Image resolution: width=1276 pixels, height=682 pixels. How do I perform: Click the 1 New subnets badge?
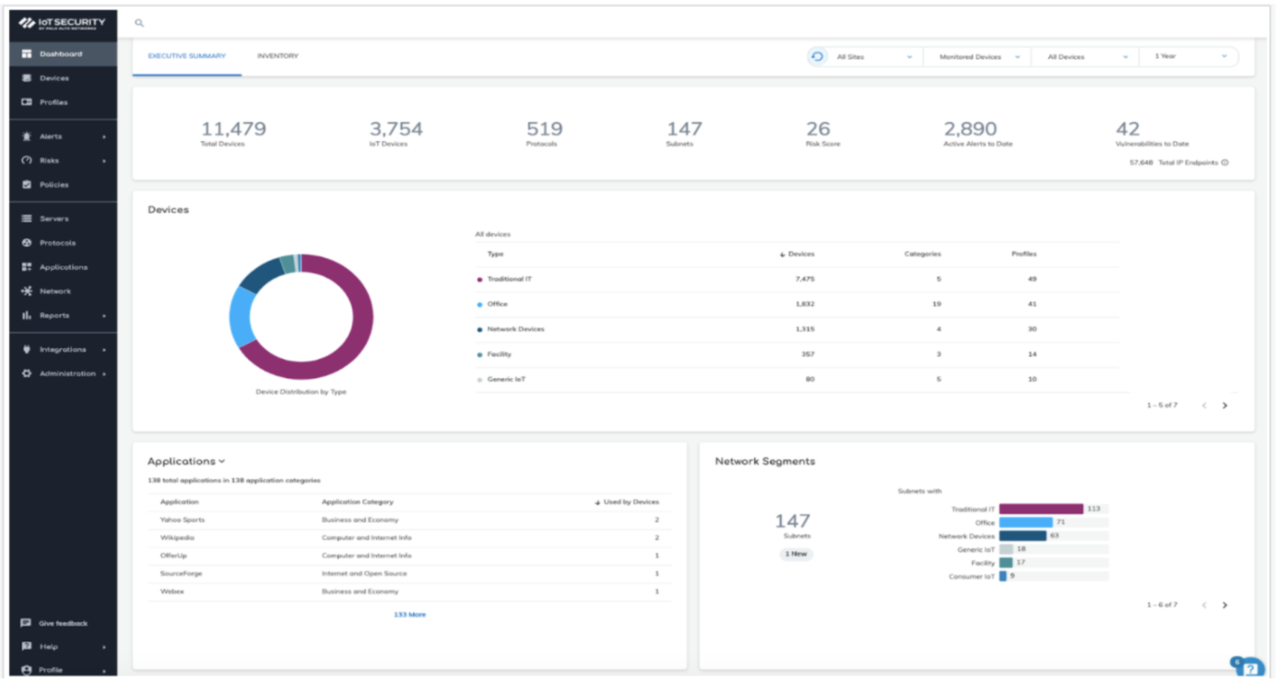(x=795, y=554)
